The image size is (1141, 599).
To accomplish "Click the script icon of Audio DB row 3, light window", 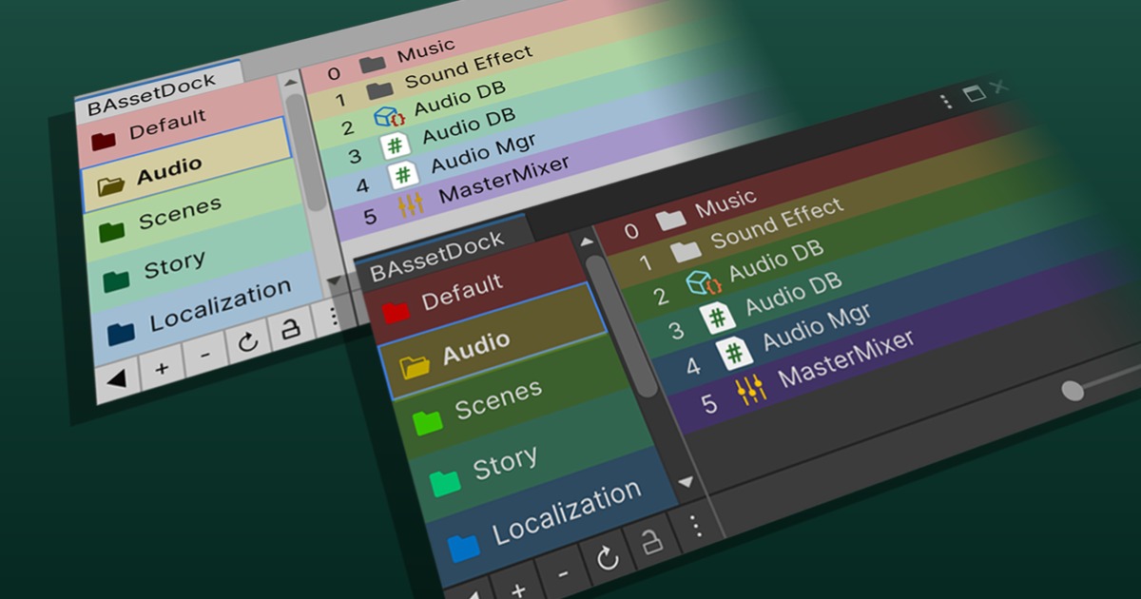I will coord(395,147).
